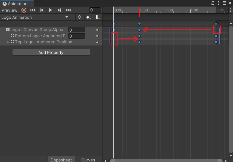
Task: Add animation event icon
Action: [98, 17]
